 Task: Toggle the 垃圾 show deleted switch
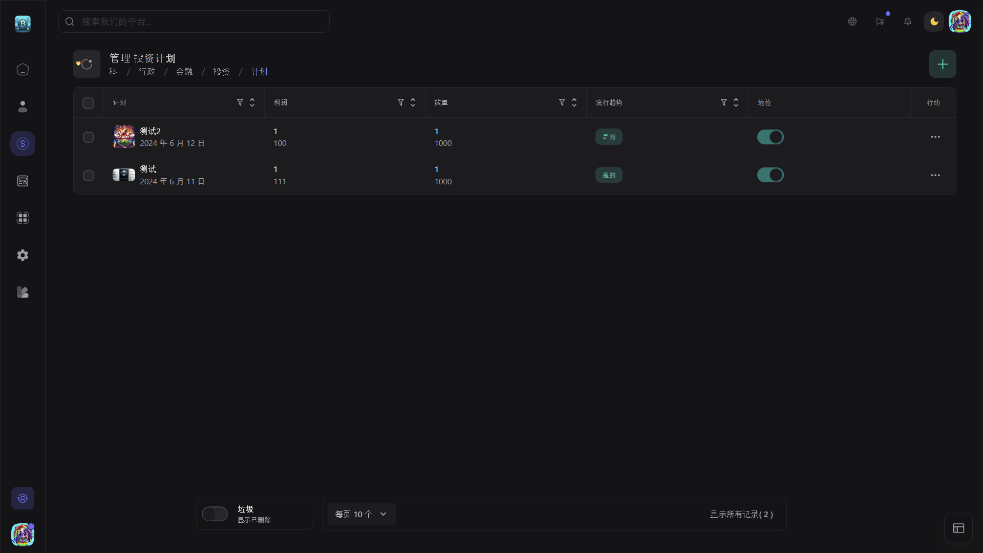click(215, 514)
